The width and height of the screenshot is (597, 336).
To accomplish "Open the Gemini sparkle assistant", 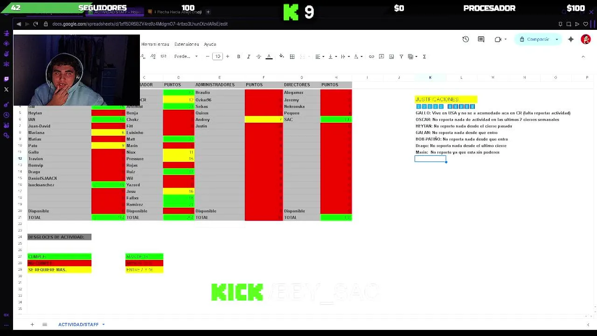I will click(571, 39).
